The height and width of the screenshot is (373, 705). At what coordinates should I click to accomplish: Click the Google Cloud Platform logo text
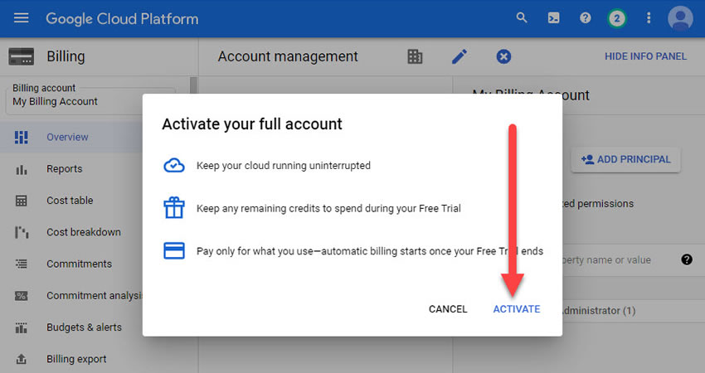122,19
